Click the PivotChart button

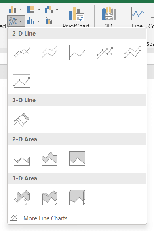[x=76, y=17]
